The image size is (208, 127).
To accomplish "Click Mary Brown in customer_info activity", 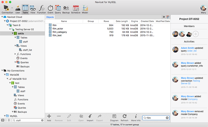I will (187, 63).
